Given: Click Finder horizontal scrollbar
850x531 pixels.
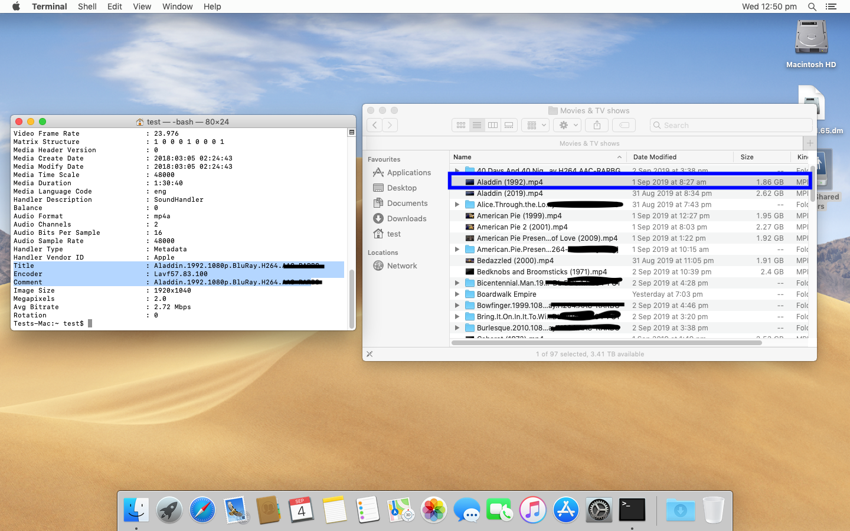Looking at the screenshot, I should pos(606,342).
